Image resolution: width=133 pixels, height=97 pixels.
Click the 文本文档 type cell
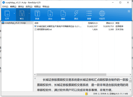point(119,29)
